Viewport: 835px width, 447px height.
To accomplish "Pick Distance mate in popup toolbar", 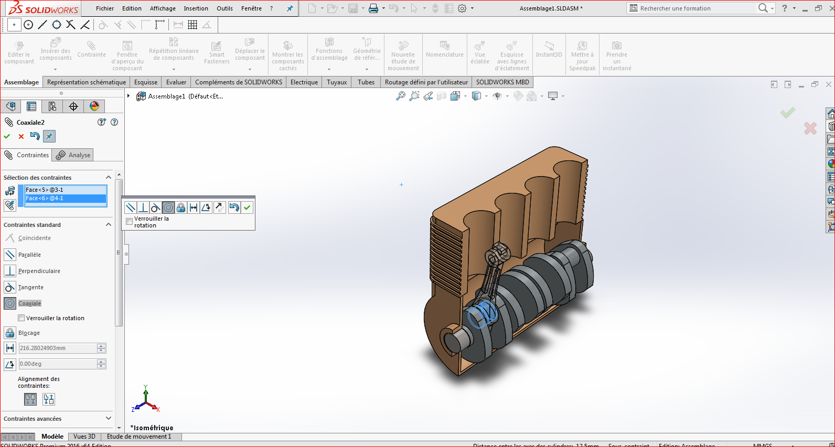I will click(x=194, y=208).
